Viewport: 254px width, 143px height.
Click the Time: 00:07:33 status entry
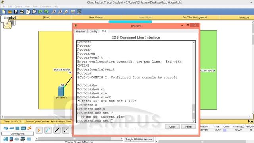(x=12, y=122)
